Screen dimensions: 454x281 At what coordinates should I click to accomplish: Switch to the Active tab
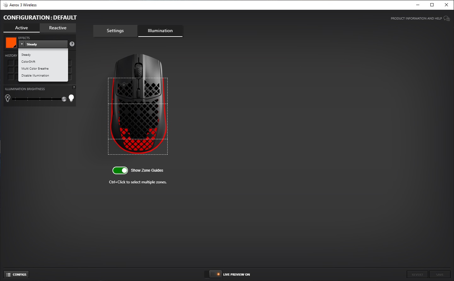[21, 28]
